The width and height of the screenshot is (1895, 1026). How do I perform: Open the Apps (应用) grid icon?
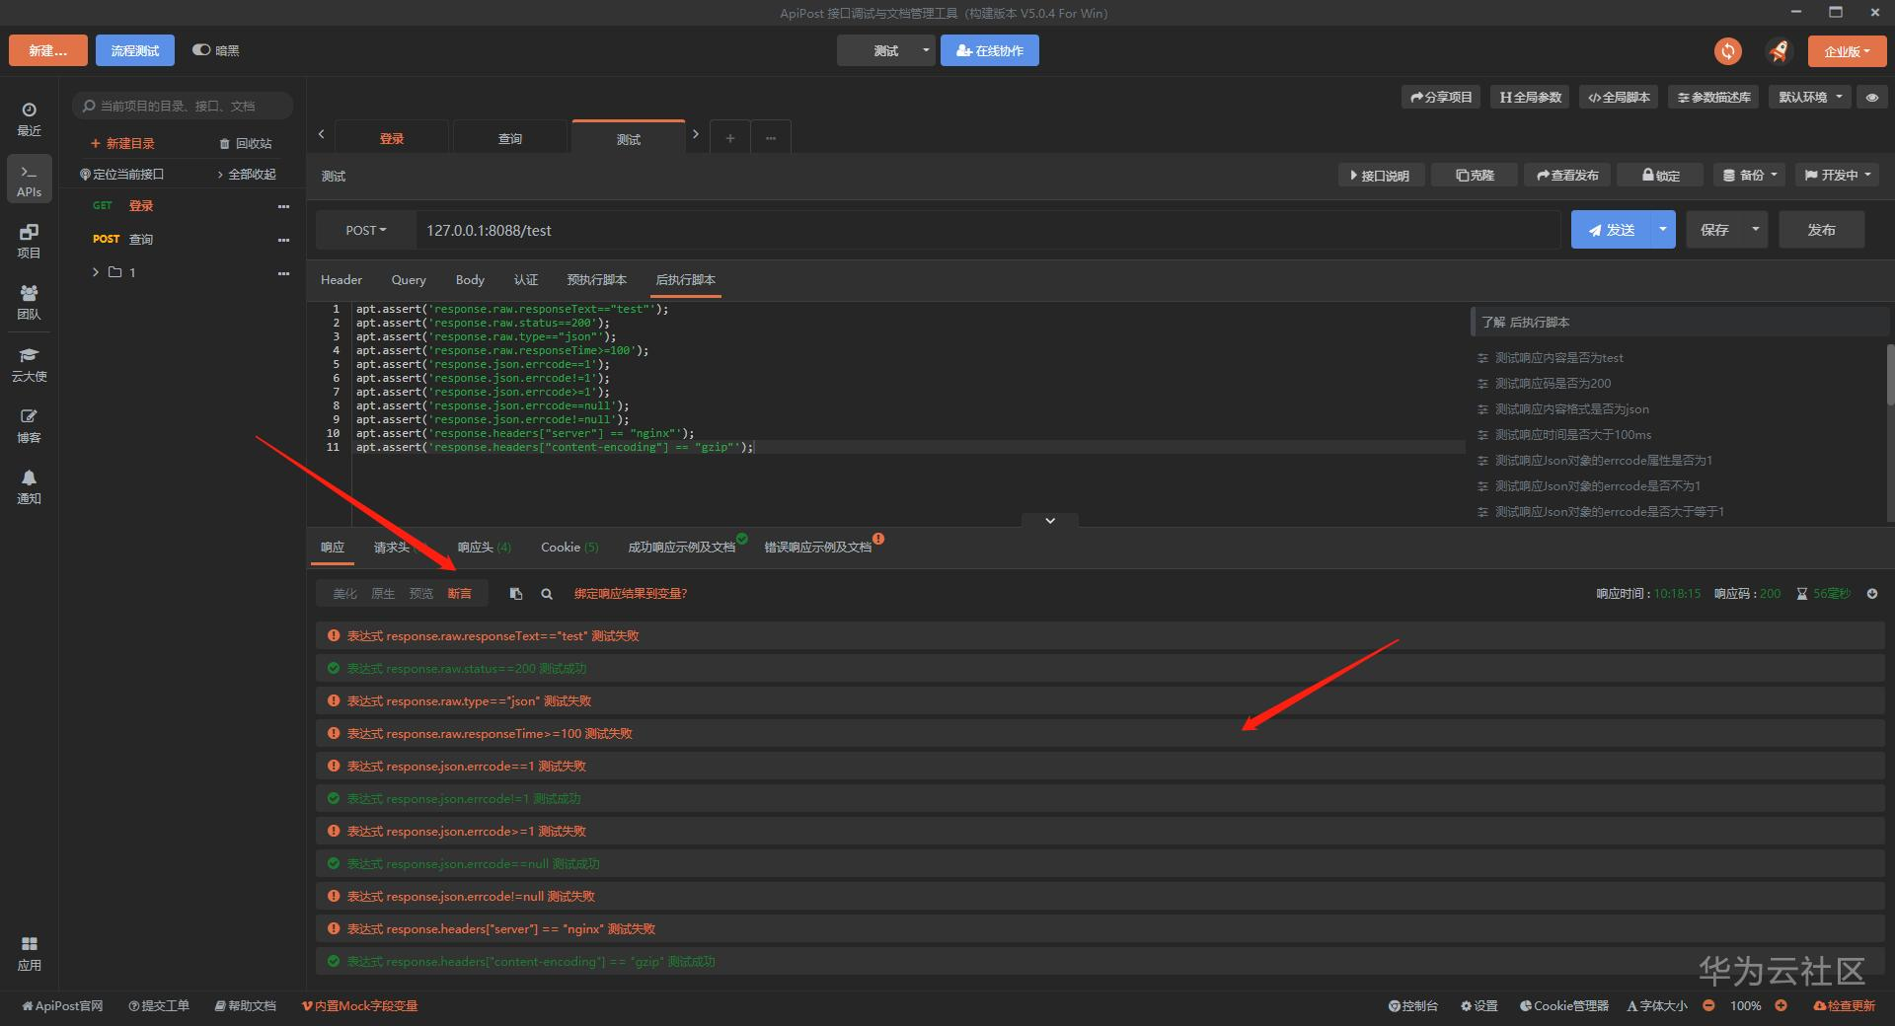(29, 953)
